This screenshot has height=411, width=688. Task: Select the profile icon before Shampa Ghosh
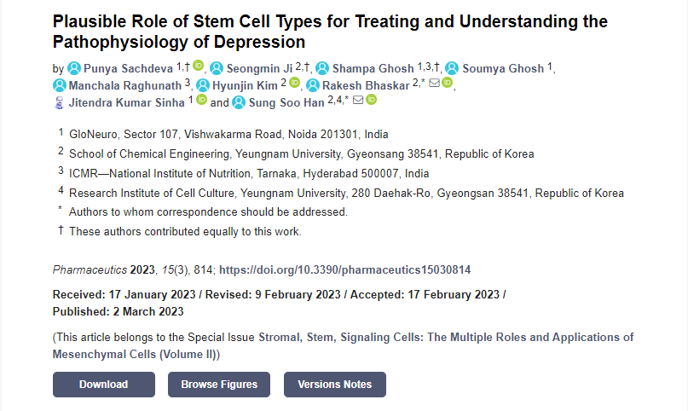click(322, 68)
